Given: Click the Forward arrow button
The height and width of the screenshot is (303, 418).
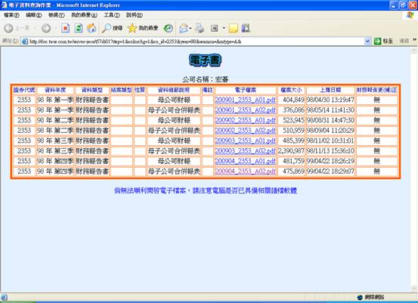Looking at the screenshot, I should pyautogui.click(x=46, y=28).
